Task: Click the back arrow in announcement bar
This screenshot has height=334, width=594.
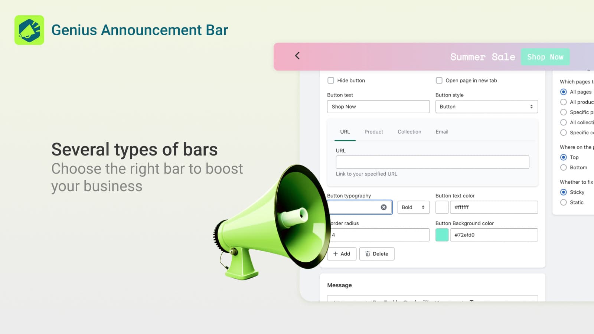Action: (297, 56)
